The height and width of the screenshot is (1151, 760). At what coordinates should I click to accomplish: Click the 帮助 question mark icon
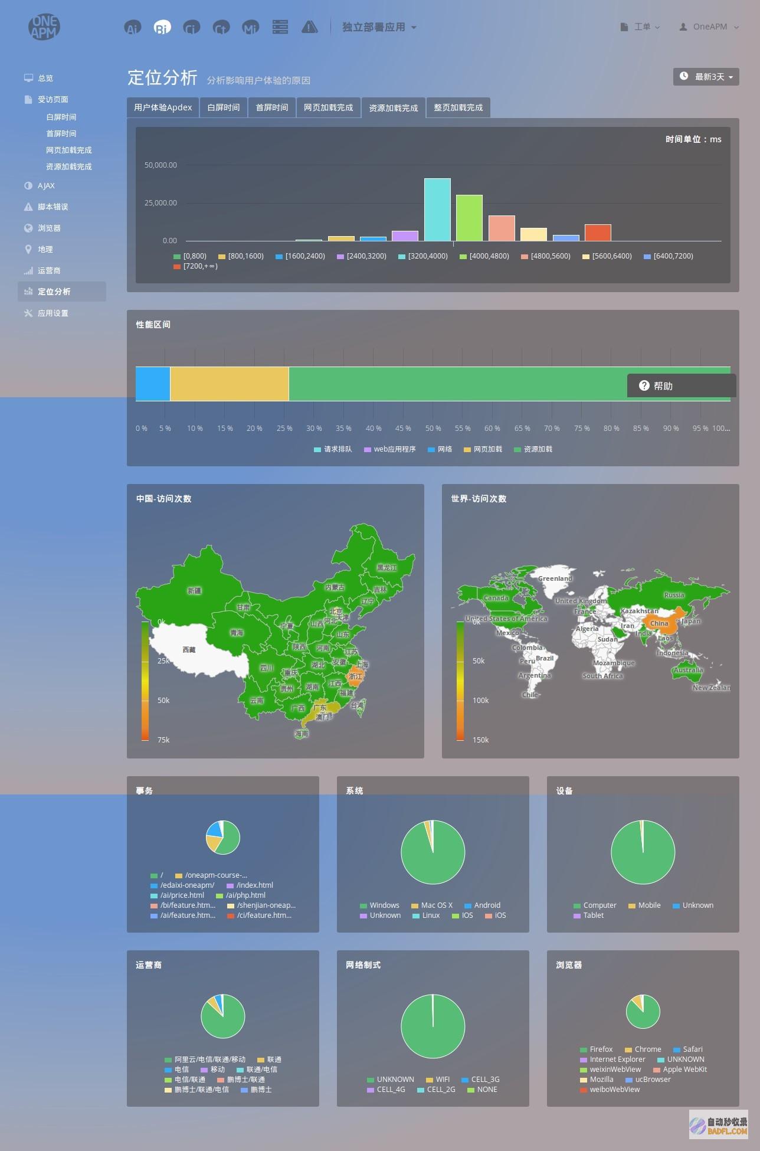click(644, 385)
